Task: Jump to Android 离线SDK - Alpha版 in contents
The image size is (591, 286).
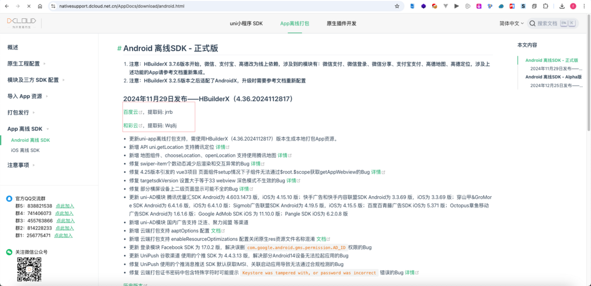Action: 553,77
